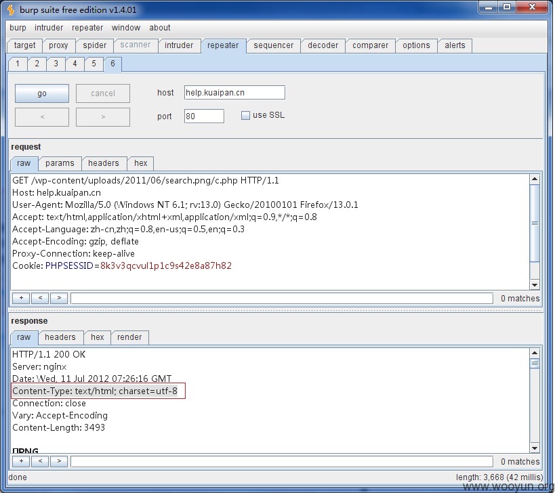The width and height of the screenshot is (555, 493).
Task: Focus the host input field
Action: 234,93
